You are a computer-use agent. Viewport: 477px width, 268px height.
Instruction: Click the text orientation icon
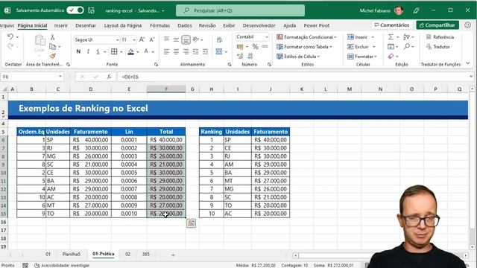pos(196,39)
